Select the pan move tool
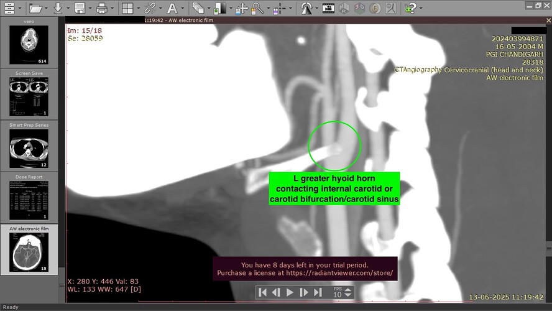Screen dimensions: 552x311 tap(241, 8)
